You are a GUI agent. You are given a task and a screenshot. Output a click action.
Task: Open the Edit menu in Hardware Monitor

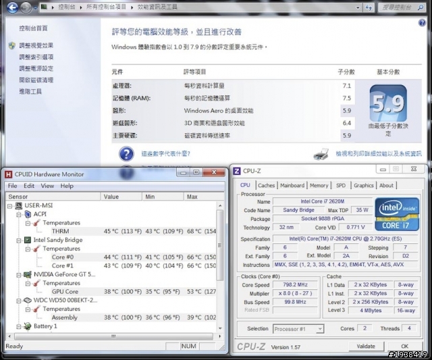coord(29,186)
